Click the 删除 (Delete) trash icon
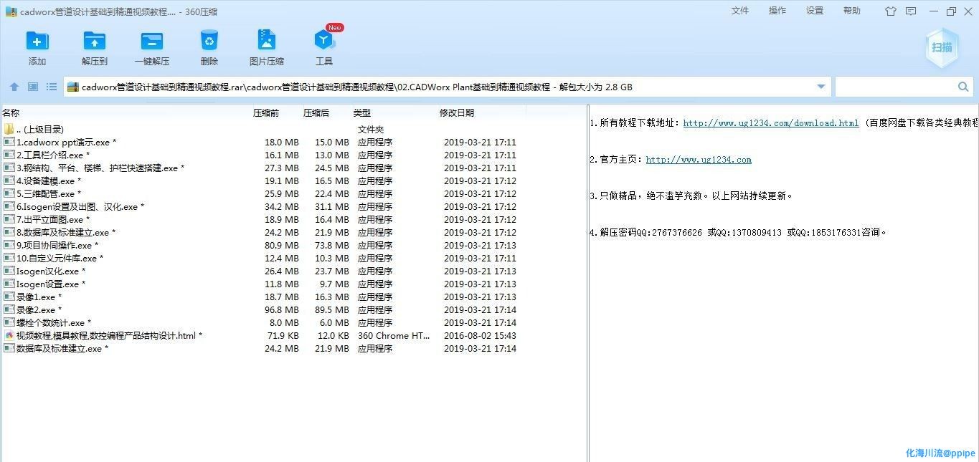 click(x=209, y=40)
